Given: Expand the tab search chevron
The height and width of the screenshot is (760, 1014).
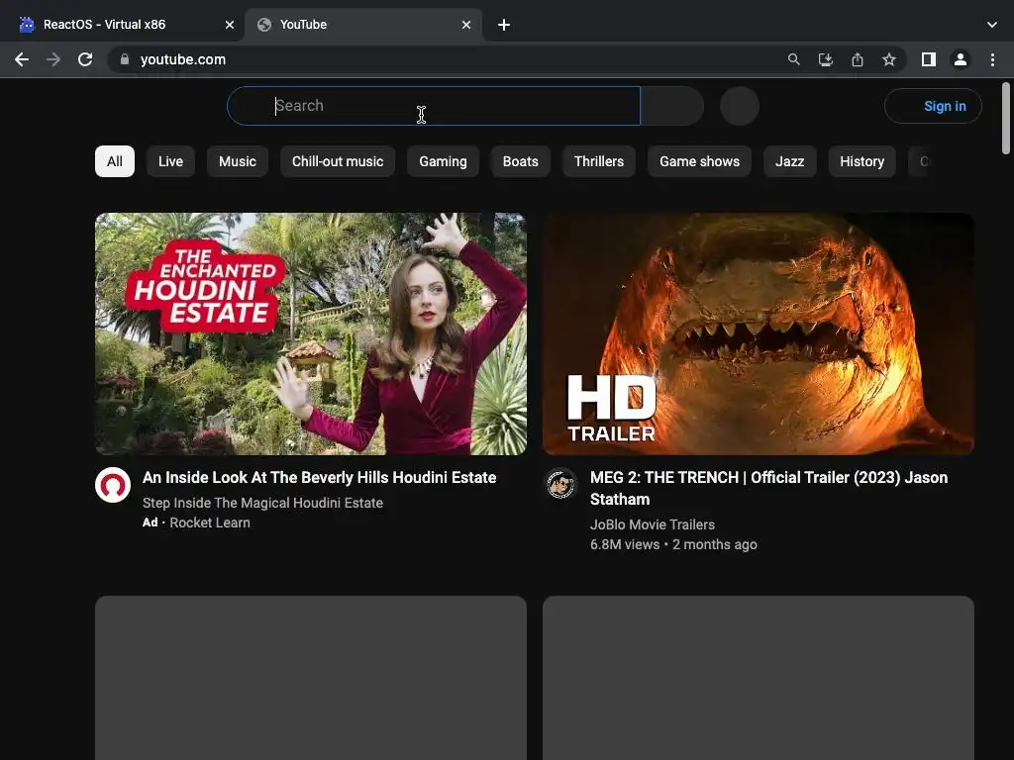Looking at the screenshot, I should tap(991, 25).
